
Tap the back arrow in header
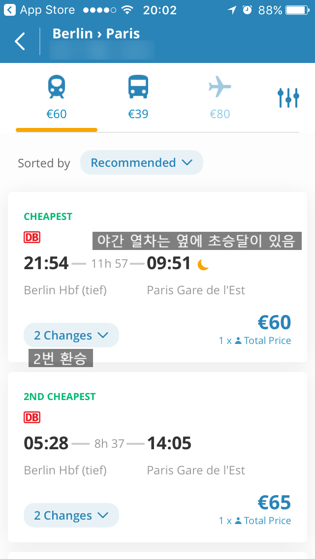[x=20, y=42]
